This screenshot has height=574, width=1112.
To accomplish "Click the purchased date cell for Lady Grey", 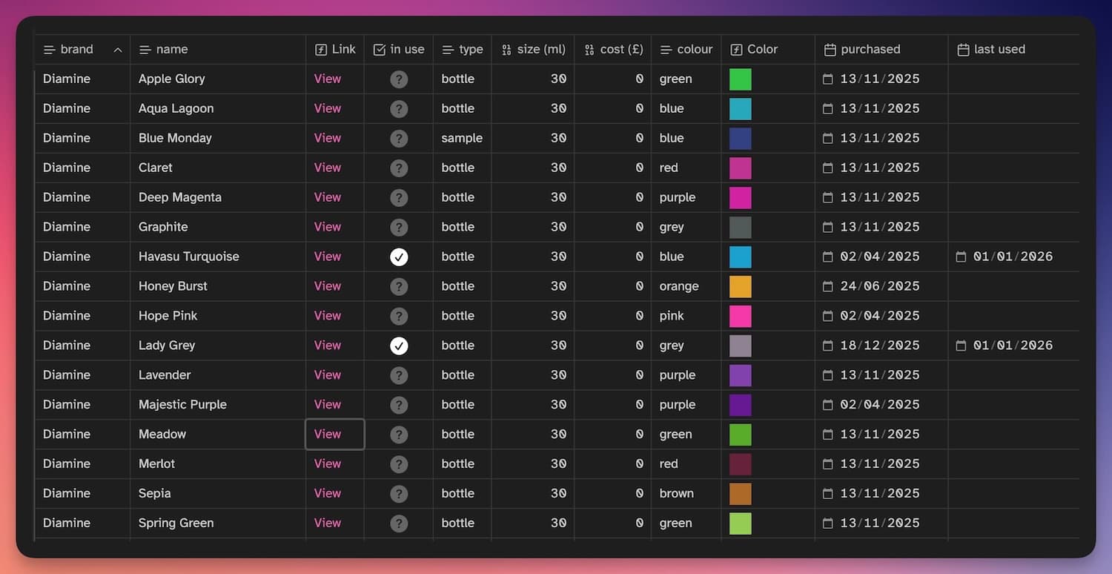I will point(879,346).
